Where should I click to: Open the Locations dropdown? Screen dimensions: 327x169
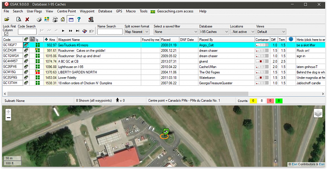tap(242, 32)
